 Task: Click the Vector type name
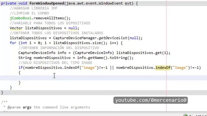[x=16, y=28]
